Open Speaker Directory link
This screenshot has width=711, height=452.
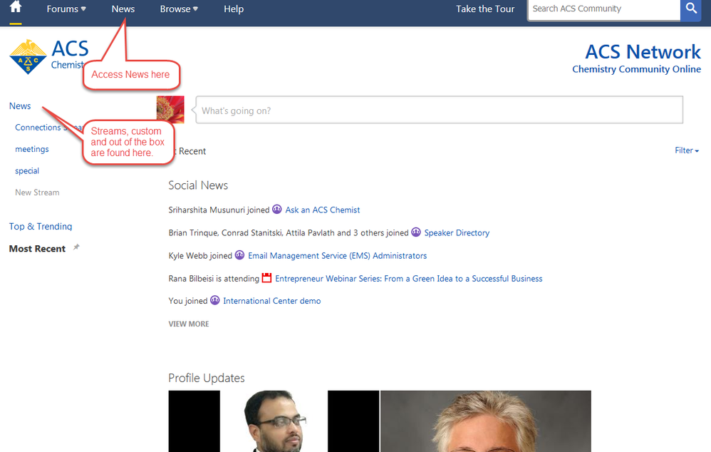tap(457, 233)
